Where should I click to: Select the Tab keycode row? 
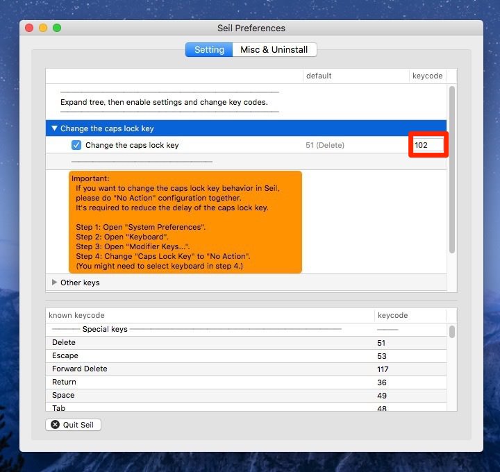pos(246,407)
